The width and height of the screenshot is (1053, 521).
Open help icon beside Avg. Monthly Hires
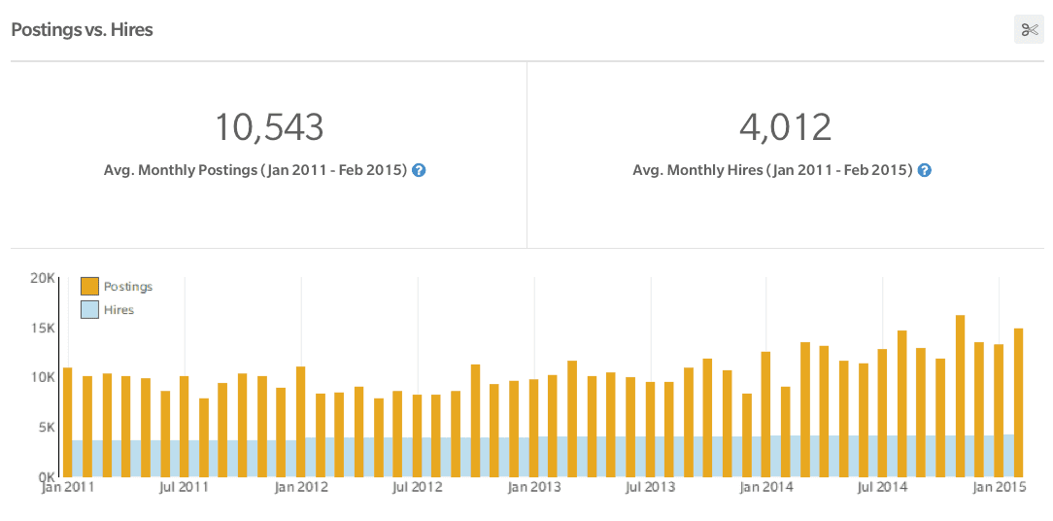(925, 171)
